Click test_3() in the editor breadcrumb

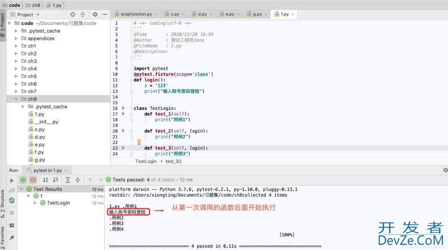tap(173, 161)
